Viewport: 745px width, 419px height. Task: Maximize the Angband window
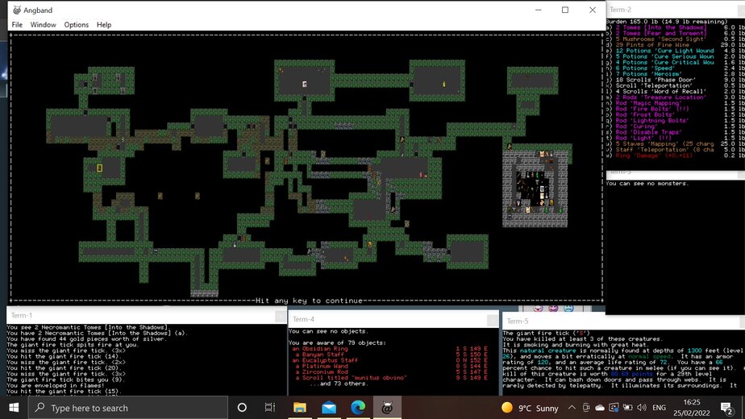point(564,10)
